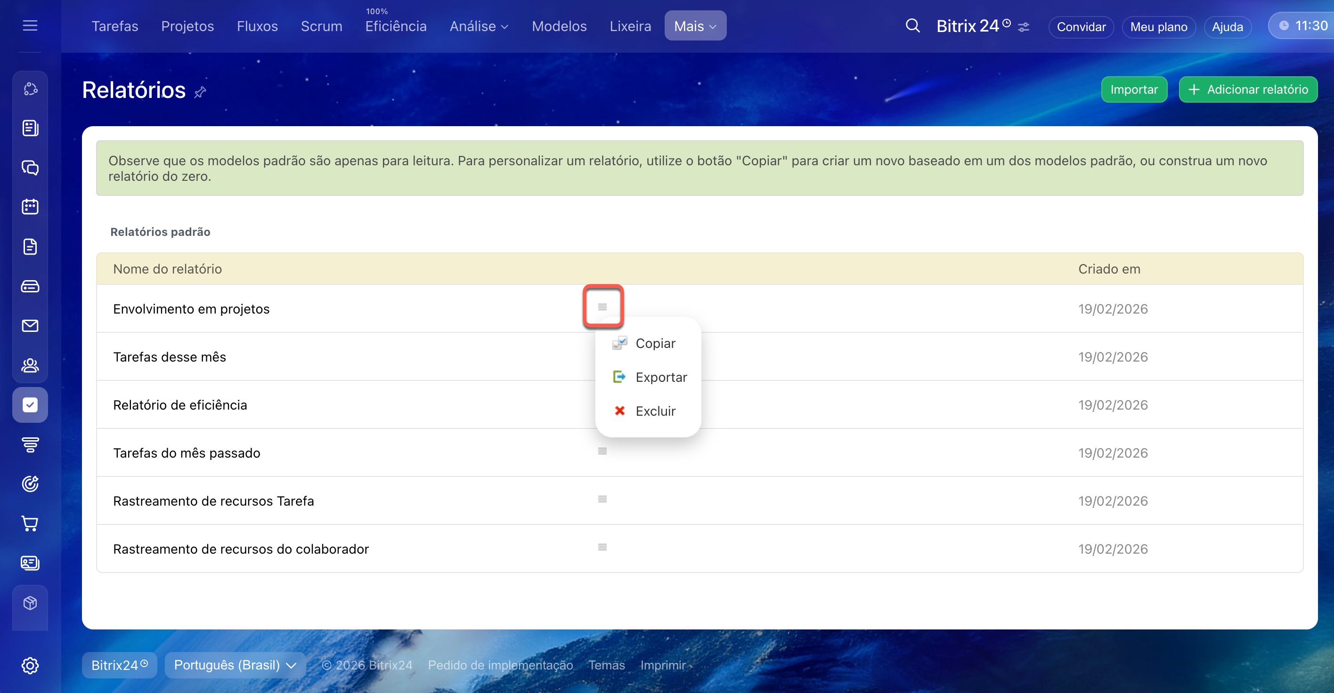Click the search magnifier icon
This screenshot has width=1334, height=693.
[912, 26]
